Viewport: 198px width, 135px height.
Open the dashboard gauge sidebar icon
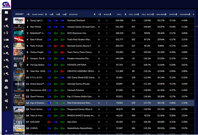(x=6, y=81)
